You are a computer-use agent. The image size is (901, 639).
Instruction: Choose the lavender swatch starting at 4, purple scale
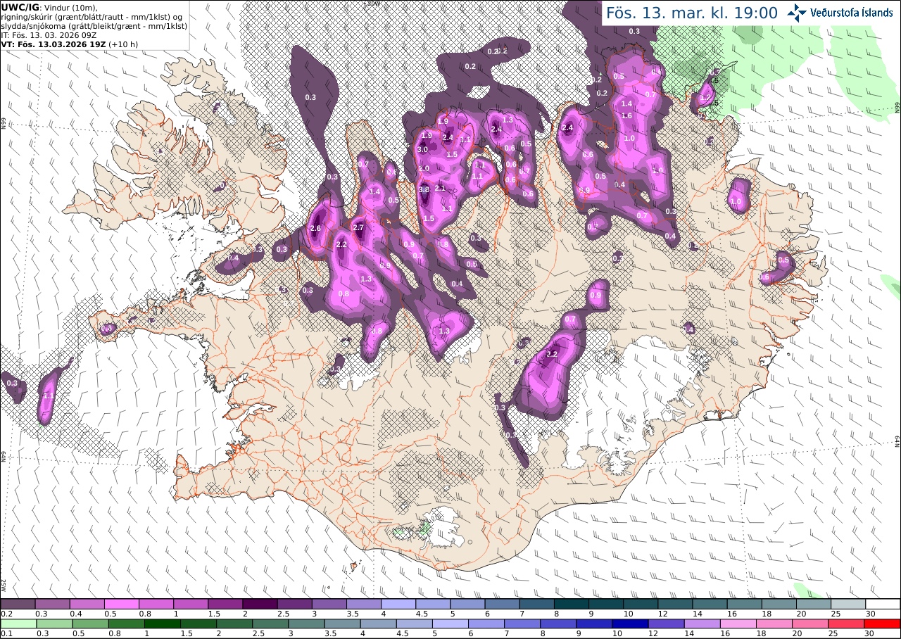pyautogui.click(x=398, y=604)
